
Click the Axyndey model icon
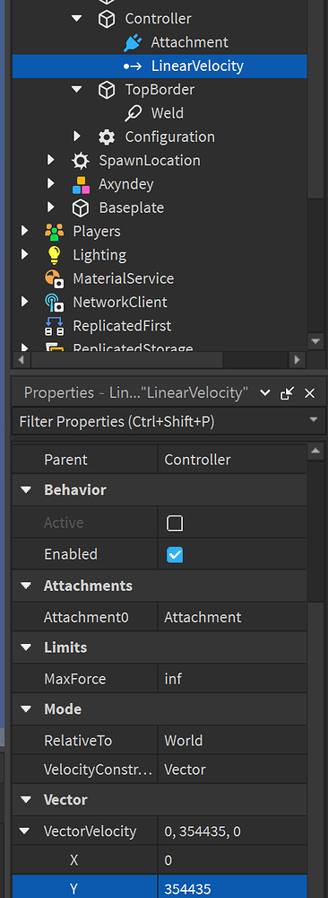(x=81, y=184)
